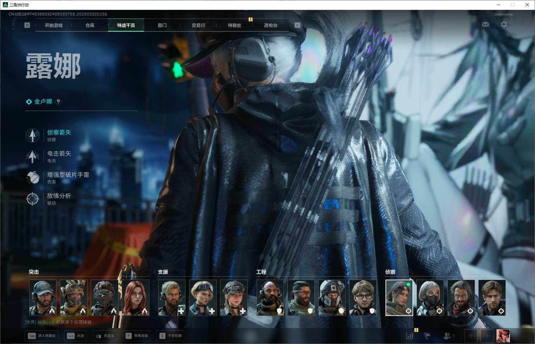This screenshot has height=344, width=535.
Task: Select the grey-haired masked 侦察 operator
Action: coord(430,298)
